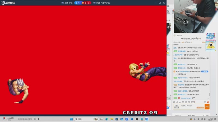The image size is (218, 122).
Task: Open the blue circular app on taskbar
Action: 132,119
